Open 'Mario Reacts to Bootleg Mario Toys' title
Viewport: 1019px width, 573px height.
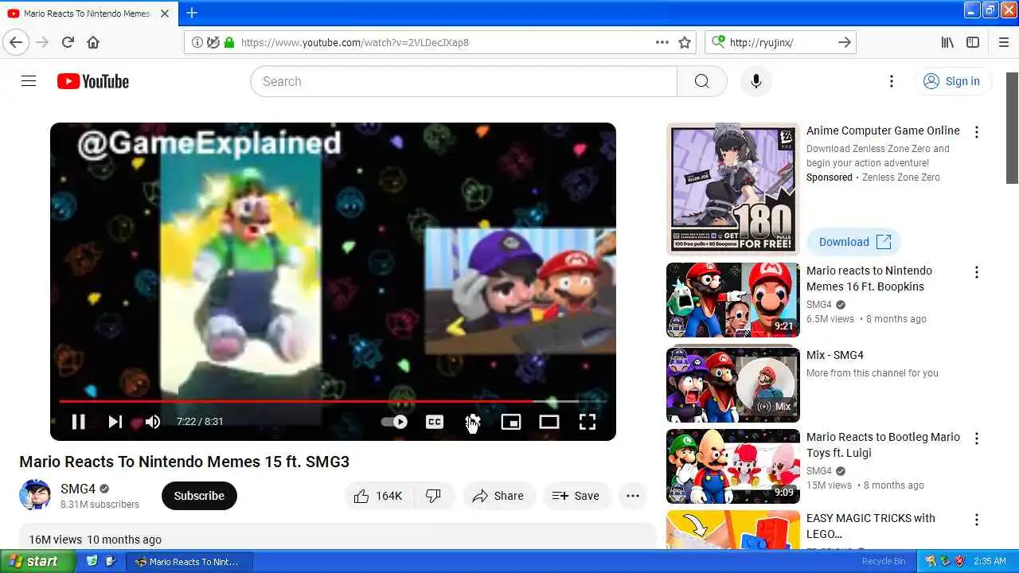[883, 445]
